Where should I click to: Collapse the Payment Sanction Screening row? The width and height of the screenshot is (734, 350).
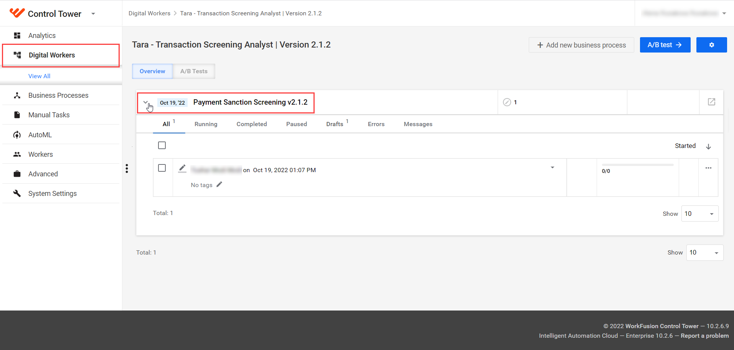[146, 102]
